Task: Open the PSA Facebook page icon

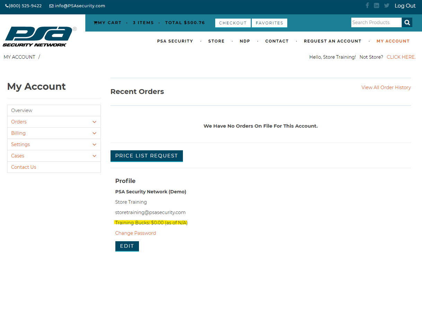Action: (367, 6)
